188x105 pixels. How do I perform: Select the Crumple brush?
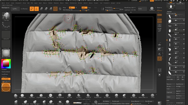(x=68, y=102)
